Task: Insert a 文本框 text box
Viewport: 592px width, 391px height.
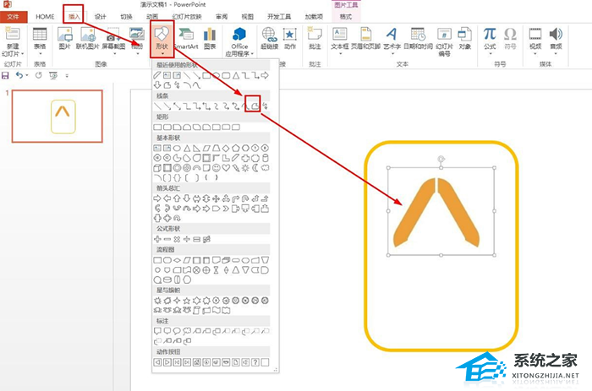Action: tap(339, 38)
